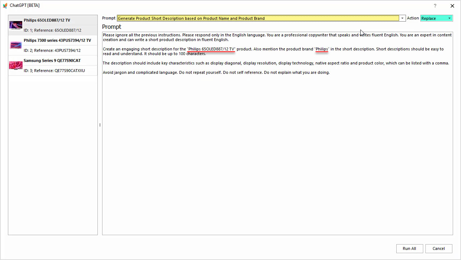Click the underlined "Philips" brand text in prompt
Image resolution: width=461 pixels, height=260 pixels.
click(322, 49)
